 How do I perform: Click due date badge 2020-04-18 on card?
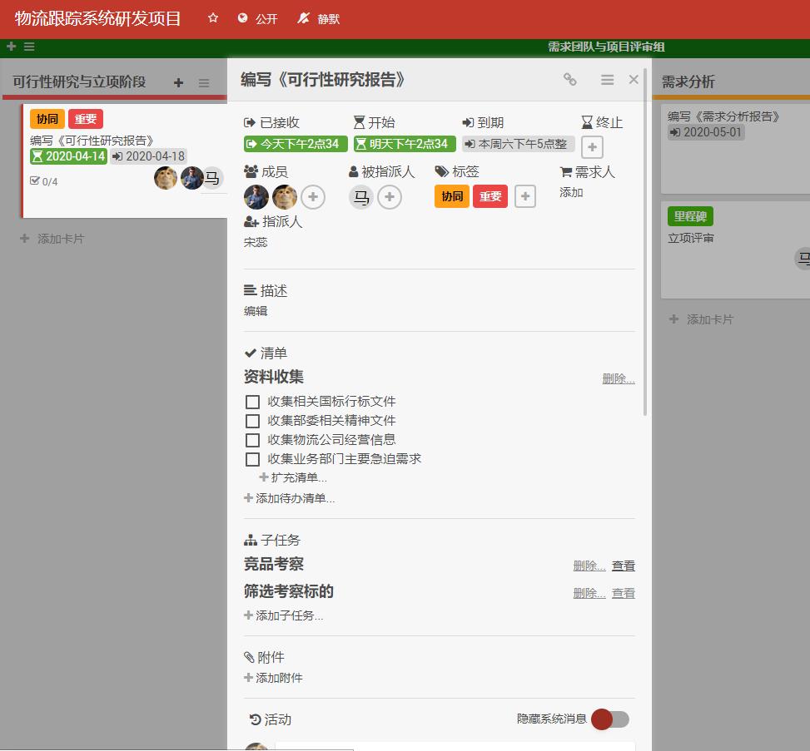tap(149, 156)
